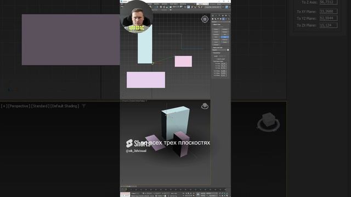Click the Dummy helper button
Image resolution: width=351 pixels, height=197 pixels.
pos(216,29)
